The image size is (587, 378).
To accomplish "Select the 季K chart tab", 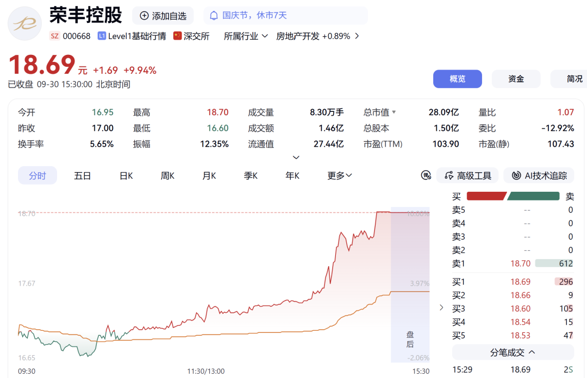I will point(251,175).
